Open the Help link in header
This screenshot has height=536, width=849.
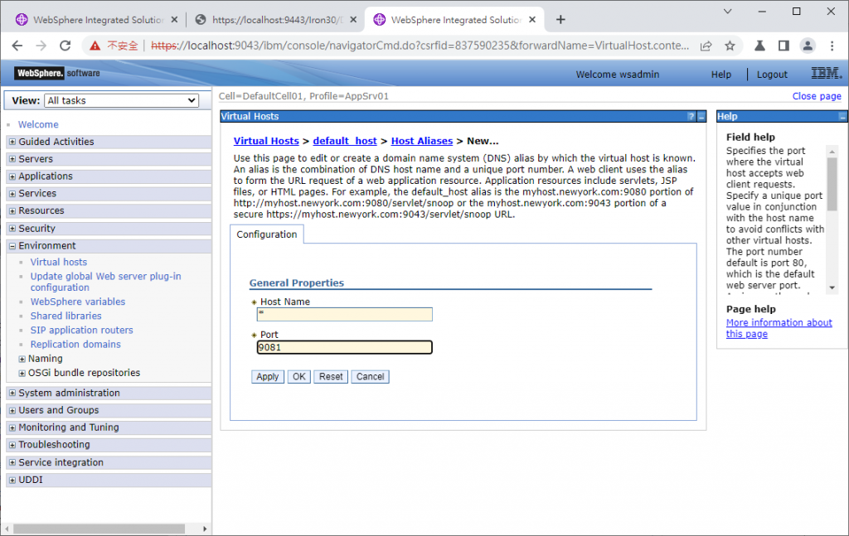720,74
